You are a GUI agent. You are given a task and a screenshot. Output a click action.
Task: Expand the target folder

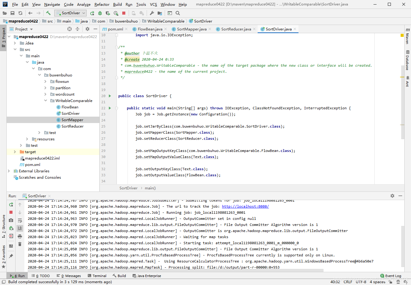(x=15, y=152)
